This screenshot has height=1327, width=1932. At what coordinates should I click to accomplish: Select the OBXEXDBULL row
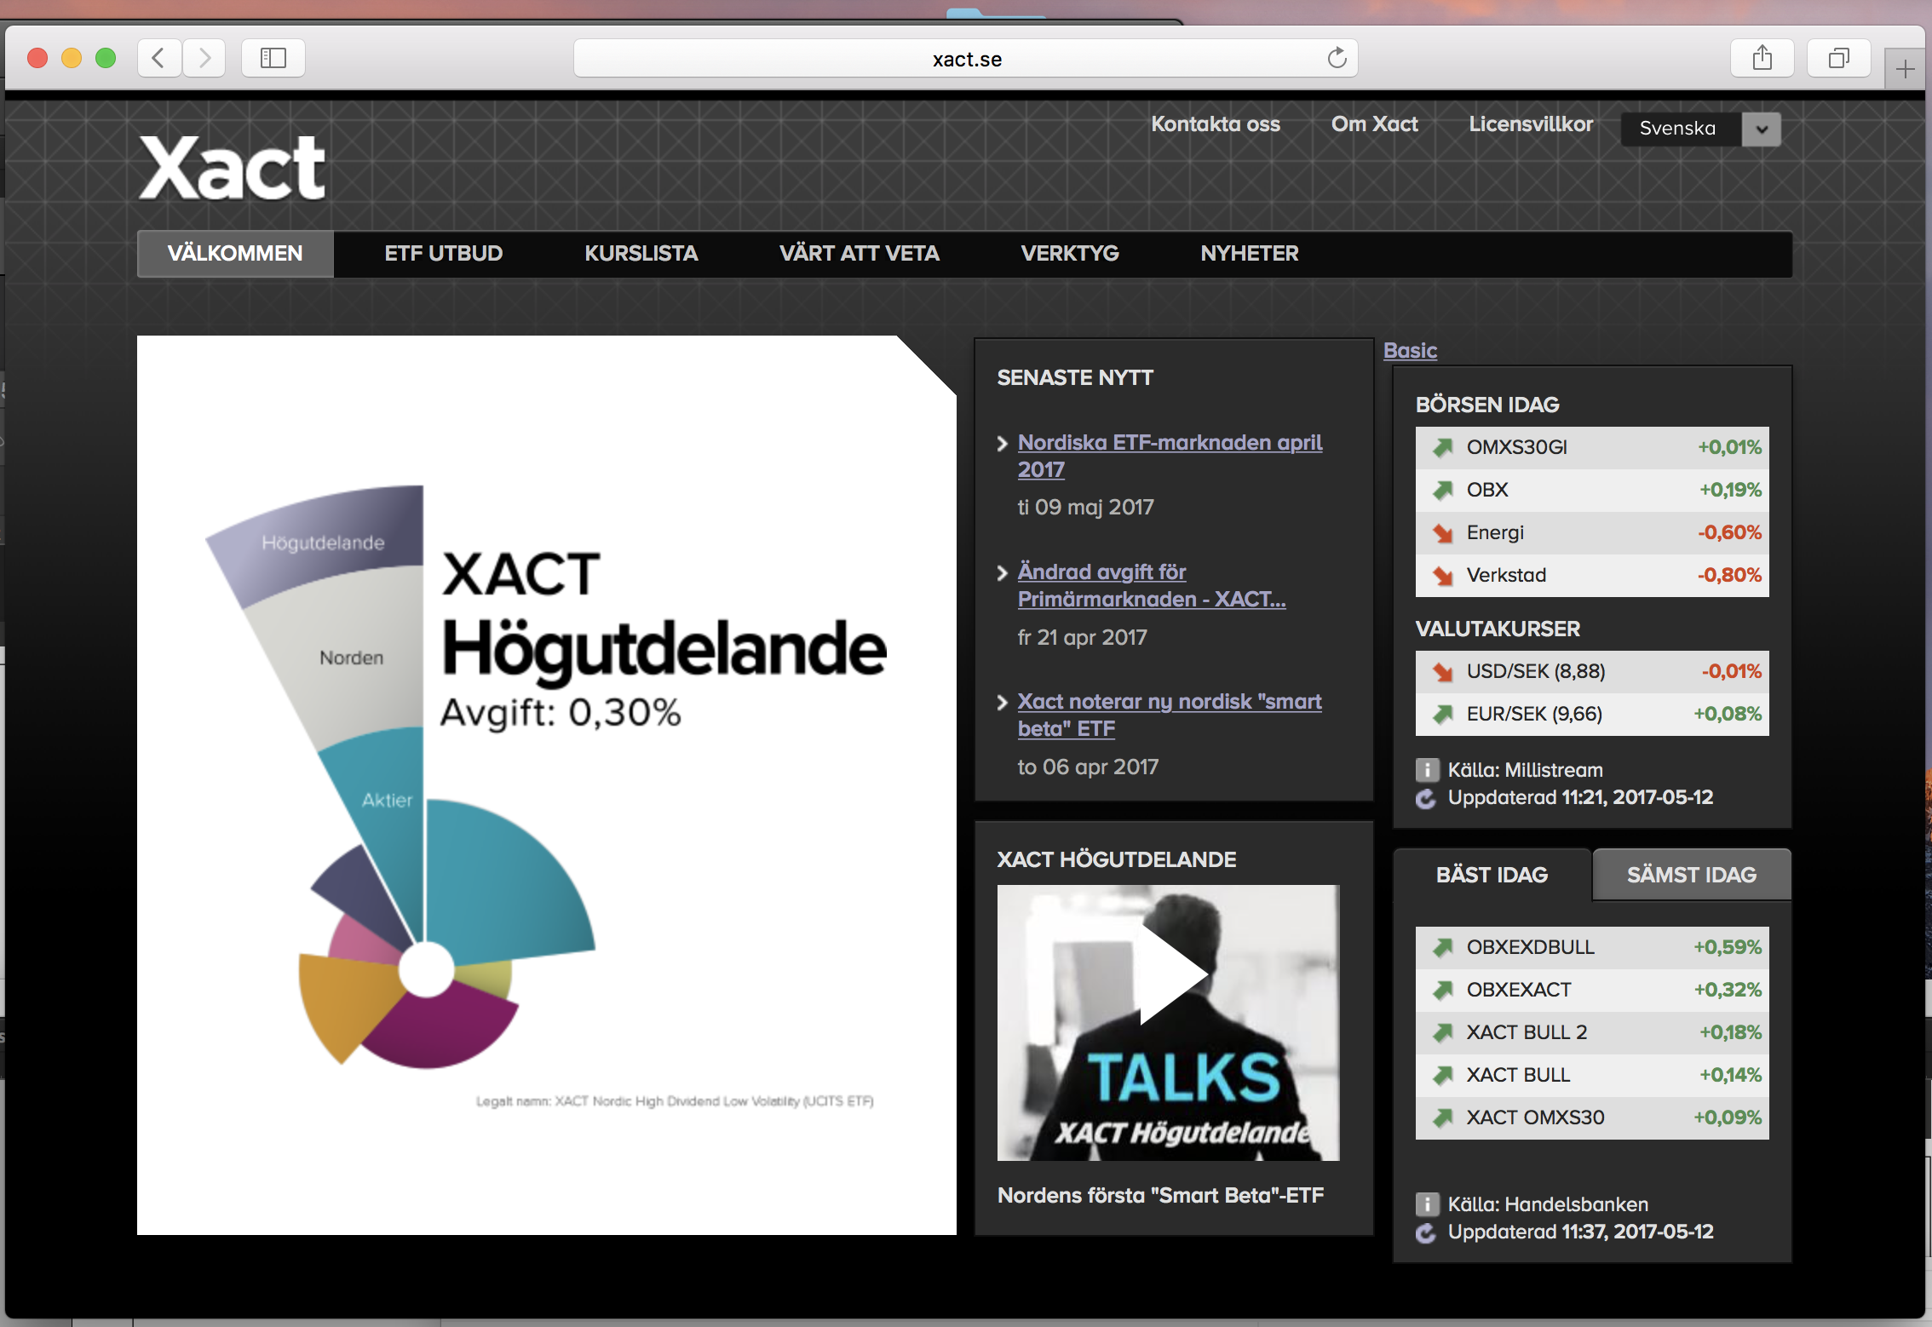1592,948
